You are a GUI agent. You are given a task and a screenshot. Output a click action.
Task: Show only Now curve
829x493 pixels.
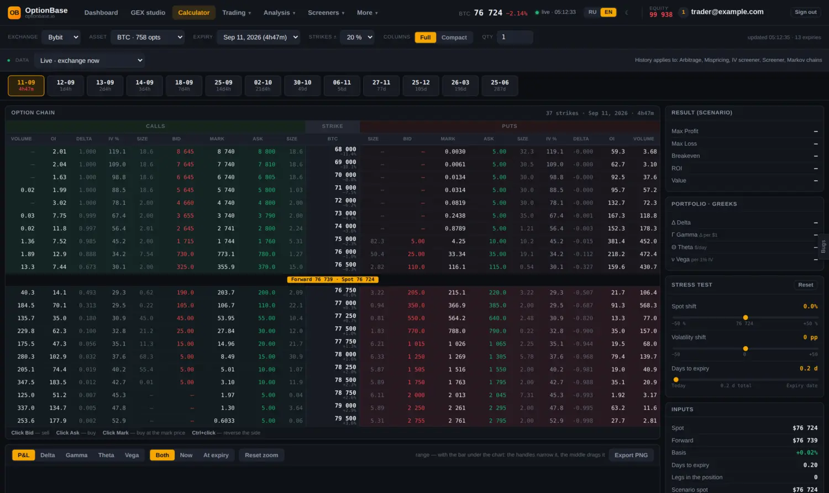[186, 455]
